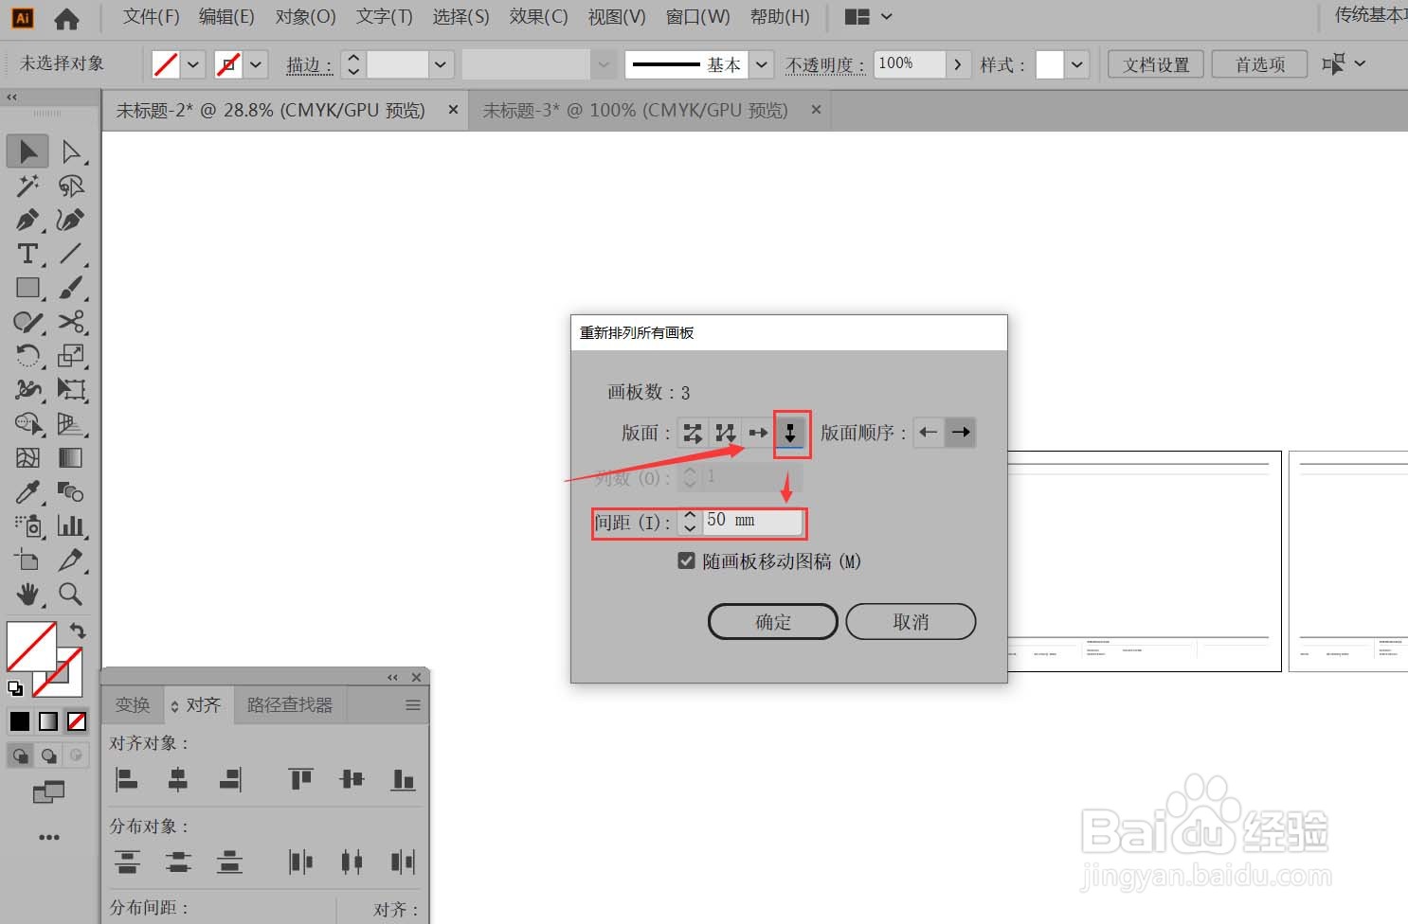
Task: Open the 效果(C) menu
Action: pos(538,17)
